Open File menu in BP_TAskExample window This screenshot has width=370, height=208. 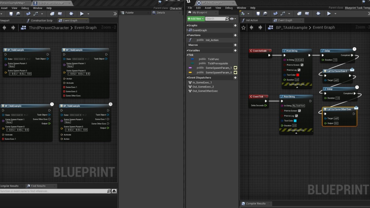click(x=190, y=8)
